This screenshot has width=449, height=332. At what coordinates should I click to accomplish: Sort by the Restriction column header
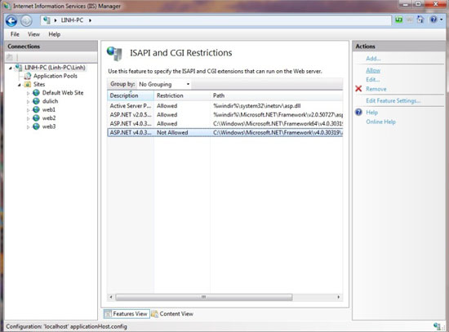click(182, 95)
